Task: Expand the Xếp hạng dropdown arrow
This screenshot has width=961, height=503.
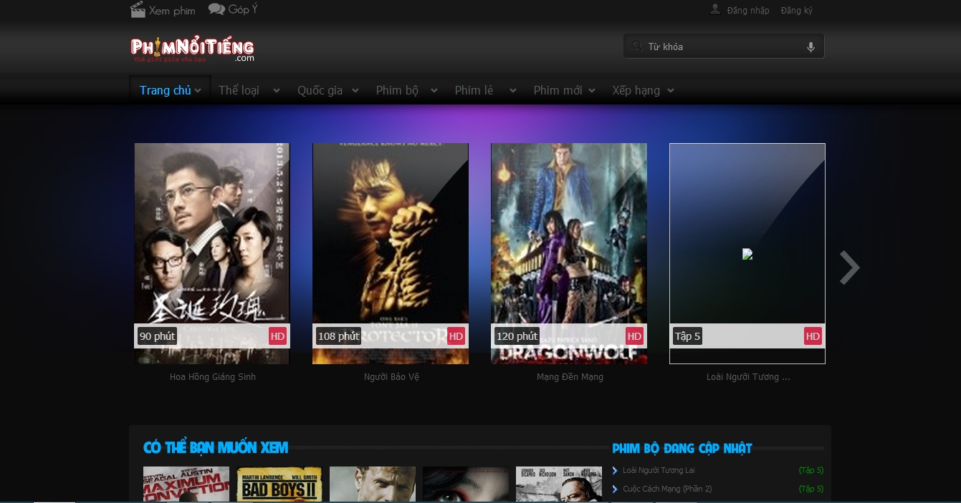Action: click(x=671, y=91)
